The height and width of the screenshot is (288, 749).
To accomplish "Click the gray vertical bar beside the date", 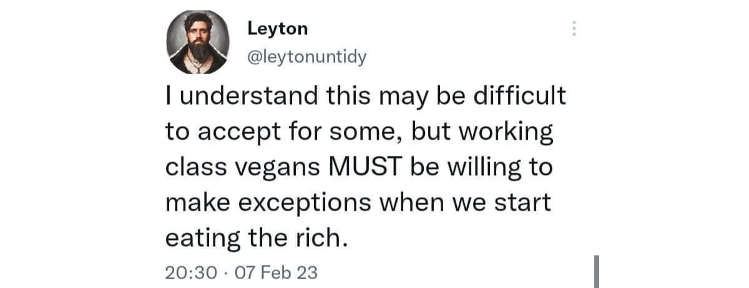I will 596,271.
